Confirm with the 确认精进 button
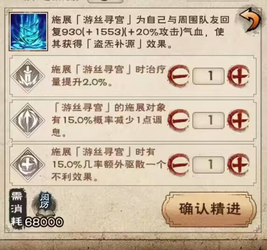 coord(209,209)
